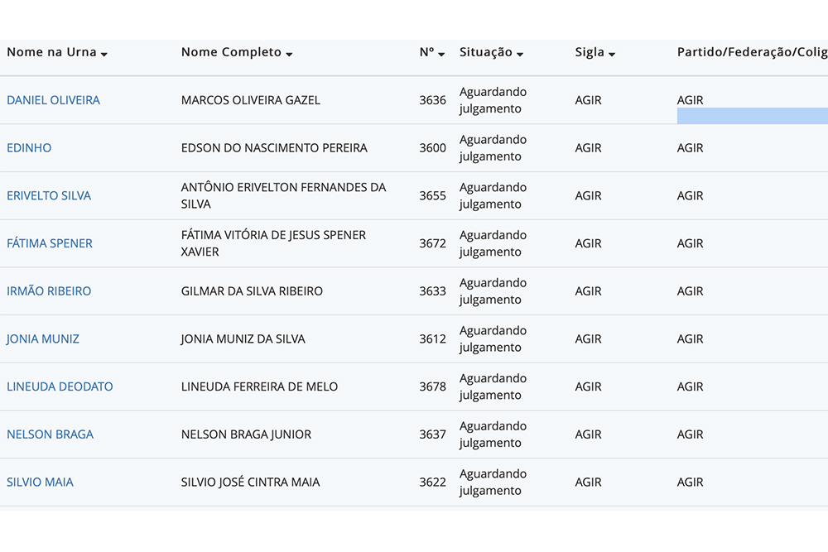Open candidate DANIEL OLIVEIRA link
Screen dimensions: 828x552
[x=53, y=100]
